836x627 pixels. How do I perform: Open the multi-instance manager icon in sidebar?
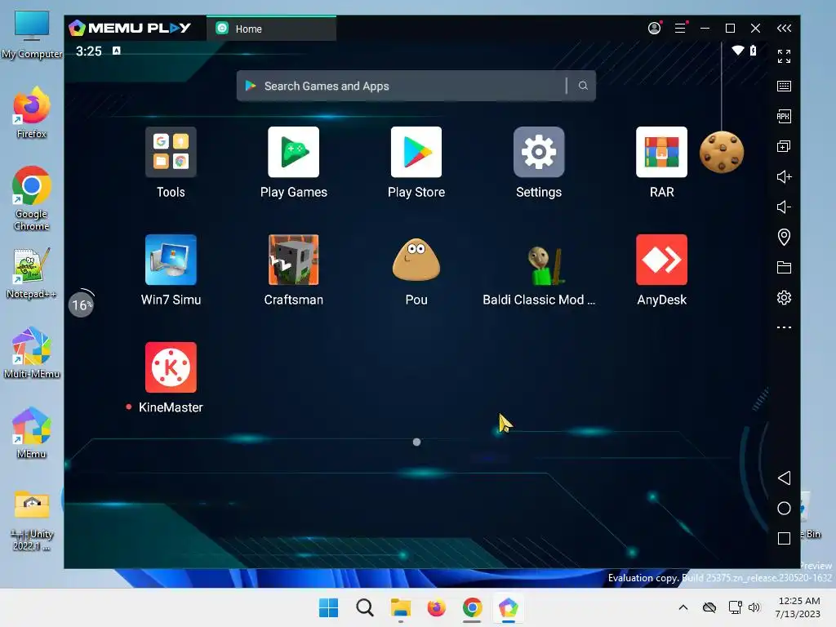pos(784,146)
